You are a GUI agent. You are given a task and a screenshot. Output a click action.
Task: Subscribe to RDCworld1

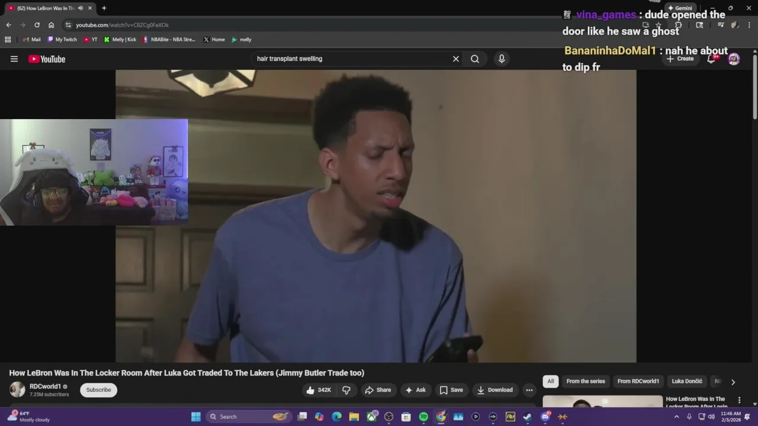click(98, 390)
